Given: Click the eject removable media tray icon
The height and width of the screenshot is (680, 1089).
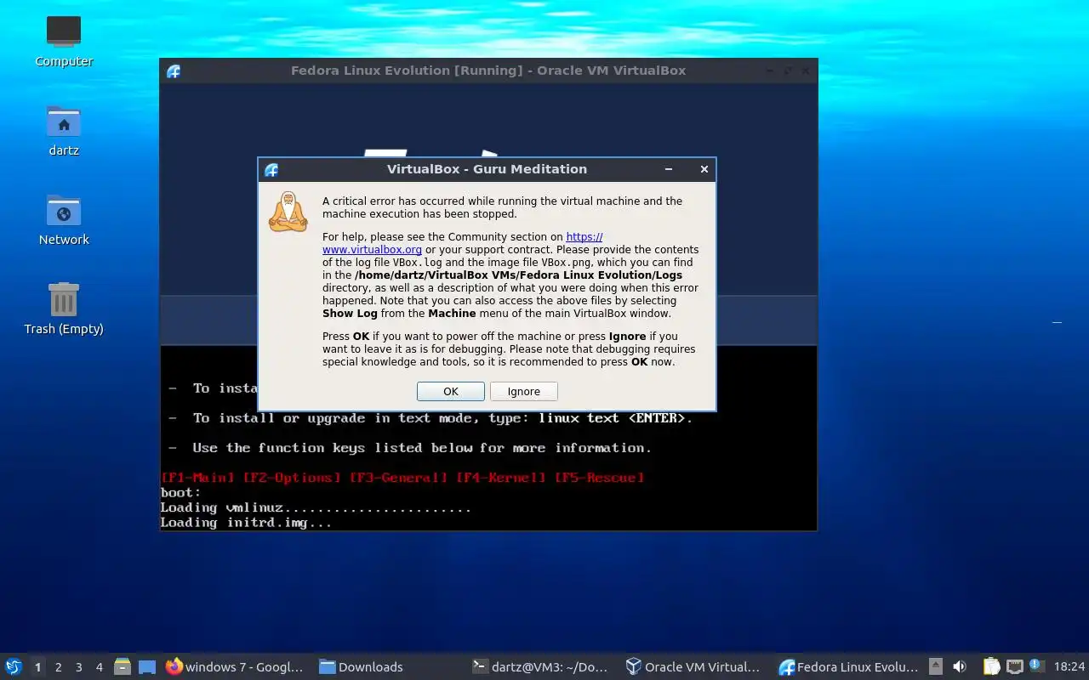Looking at the screenshot, I should tap(935, 666).
